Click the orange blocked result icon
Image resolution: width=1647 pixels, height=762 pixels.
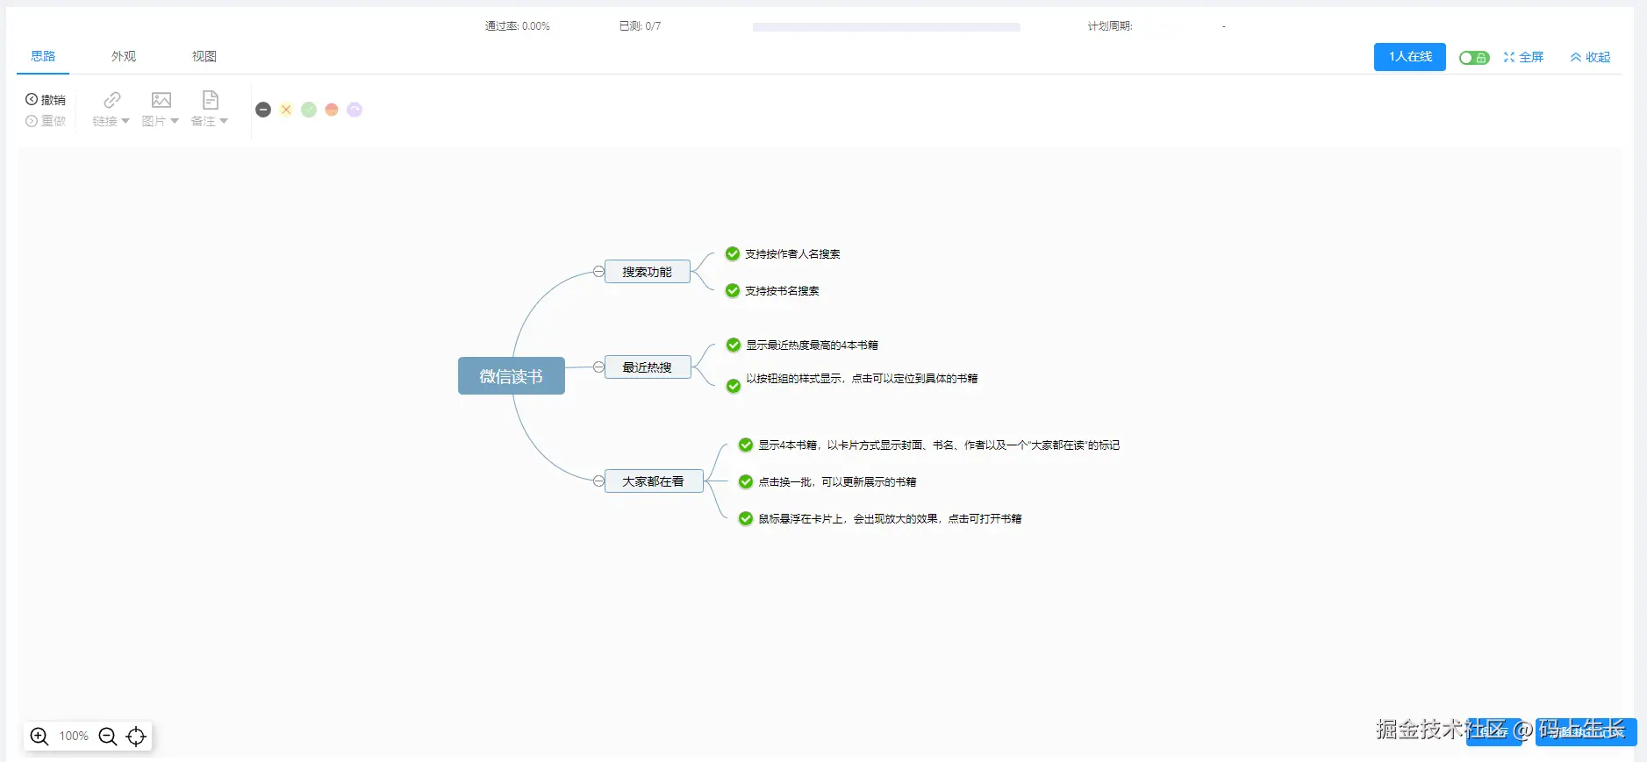tap(332, 110)
